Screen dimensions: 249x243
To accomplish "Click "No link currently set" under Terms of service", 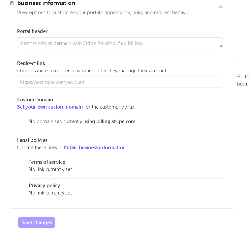I will coord(50,169).
